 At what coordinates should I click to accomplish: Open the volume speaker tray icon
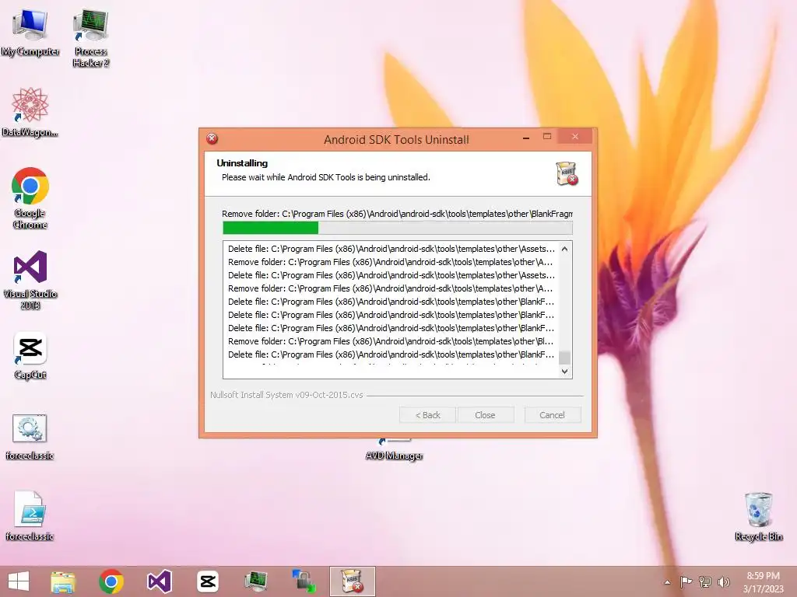tap(723, 582)
